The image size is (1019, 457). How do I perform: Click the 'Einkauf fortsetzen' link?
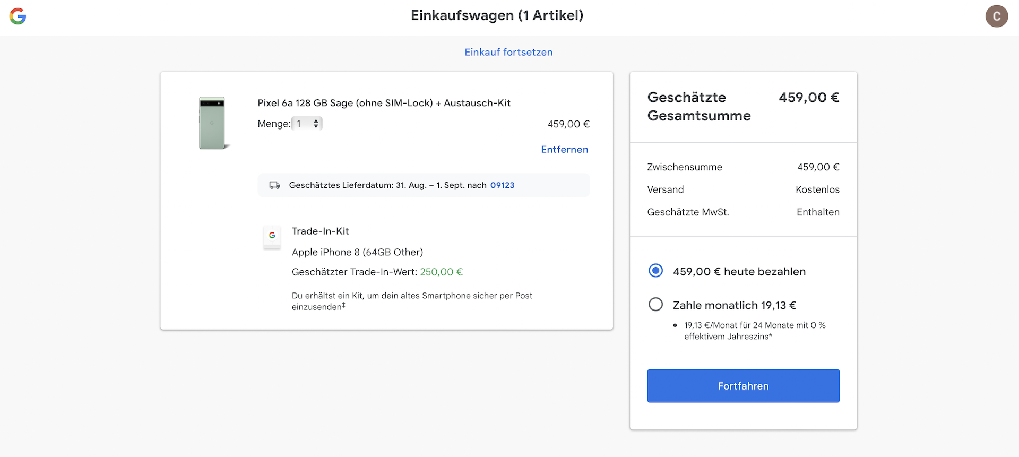508,52
